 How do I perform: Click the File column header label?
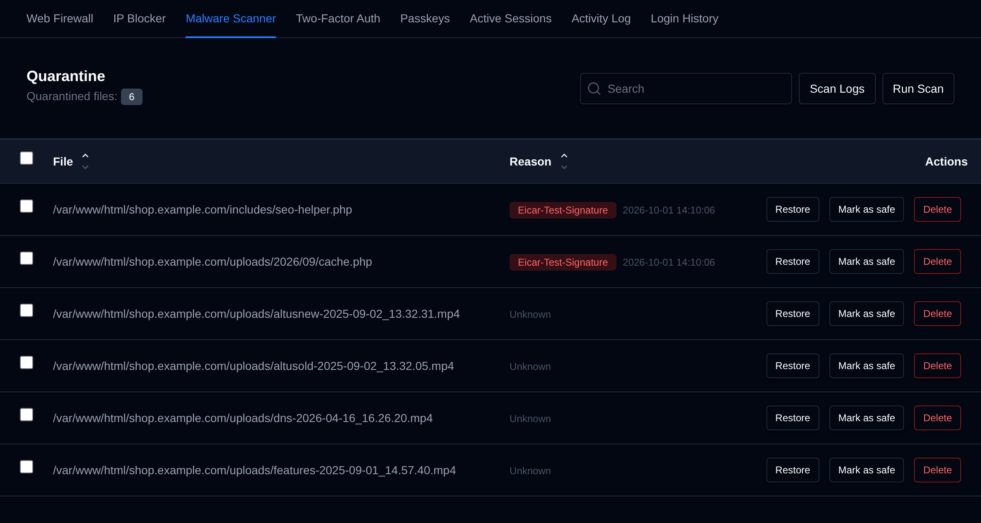[x=63, y=161]
